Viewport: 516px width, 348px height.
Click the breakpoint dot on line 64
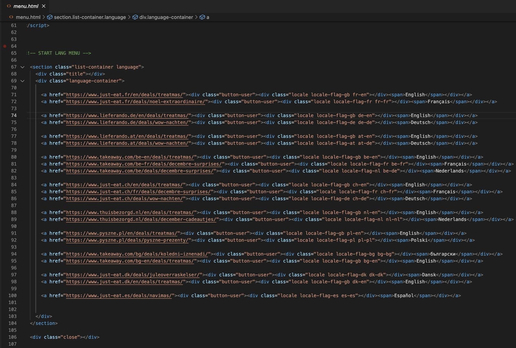click(x=5, y=46)
